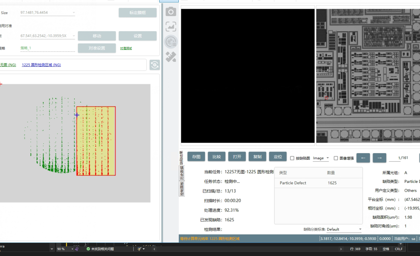
Task: Click the 处理进度 value 92.31%
Action: (232, 210)
